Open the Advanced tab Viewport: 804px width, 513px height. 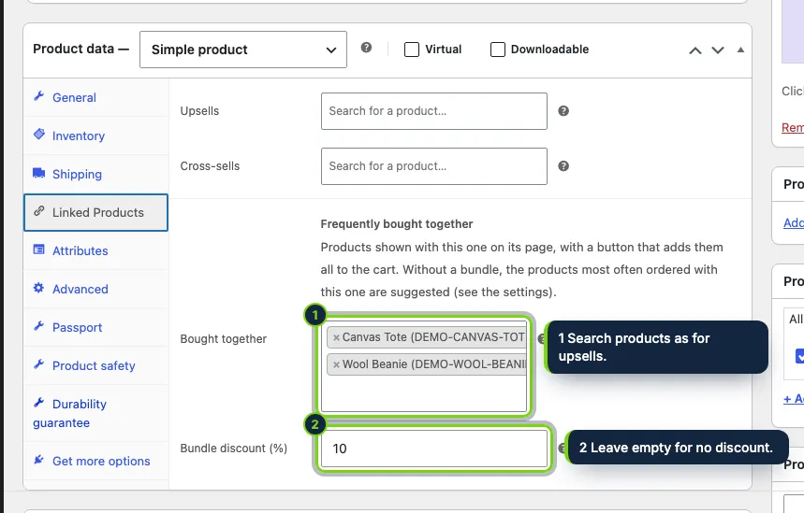point(95,289)
